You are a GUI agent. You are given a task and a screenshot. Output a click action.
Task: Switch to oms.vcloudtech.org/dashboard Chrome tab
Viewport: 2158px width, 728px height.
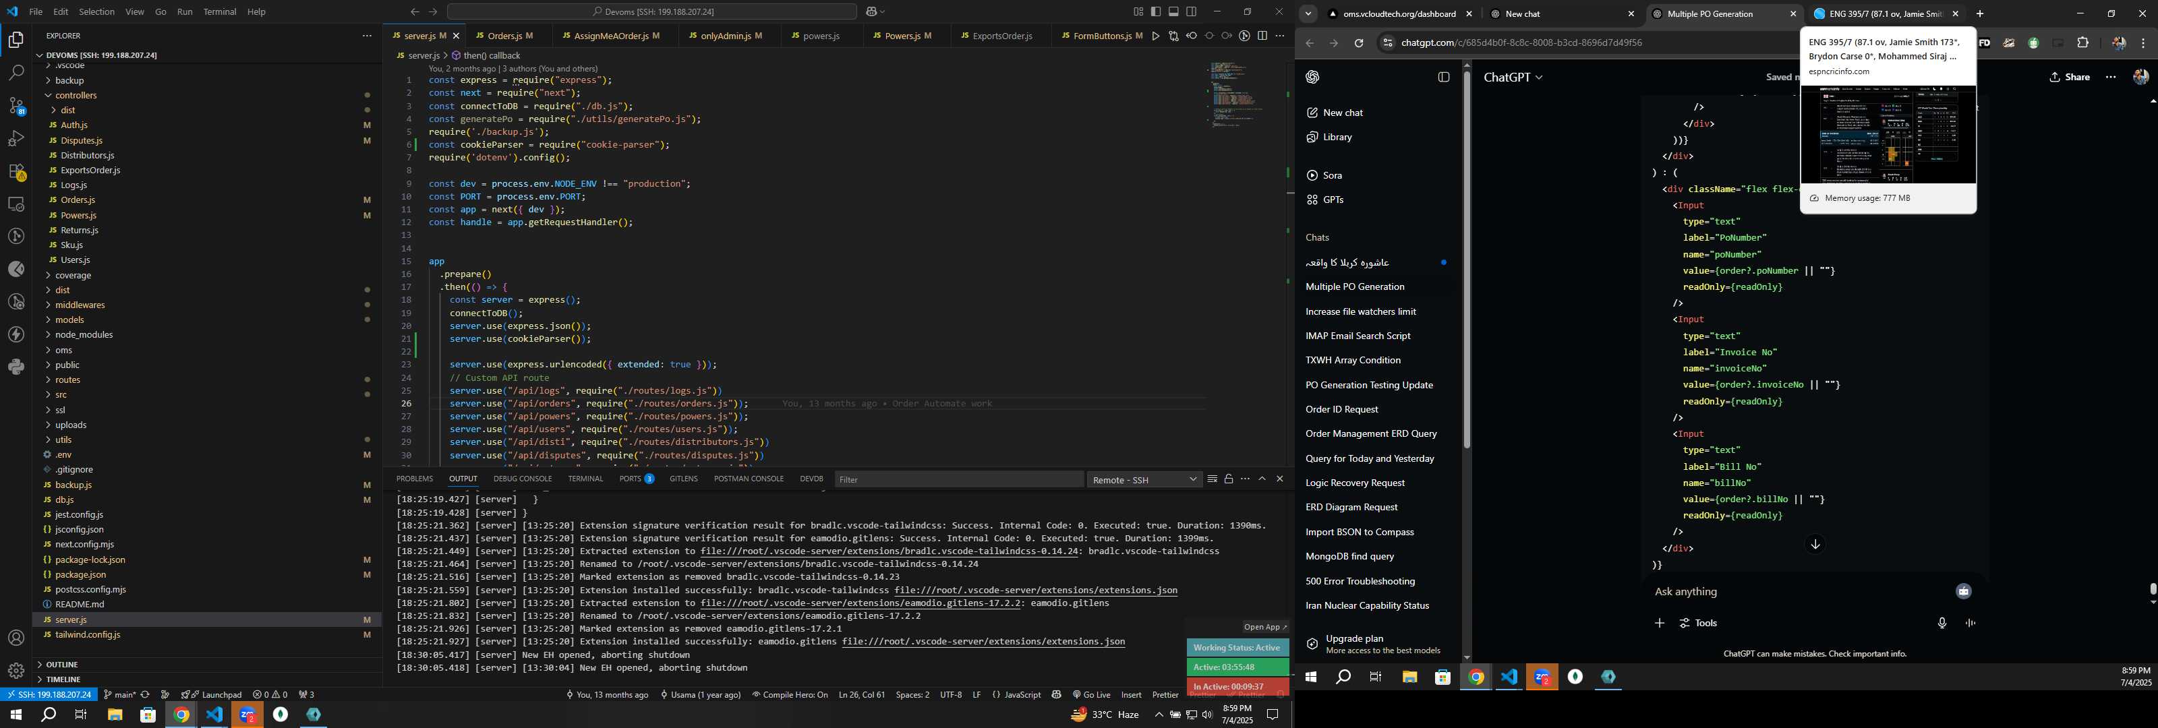1400,13
